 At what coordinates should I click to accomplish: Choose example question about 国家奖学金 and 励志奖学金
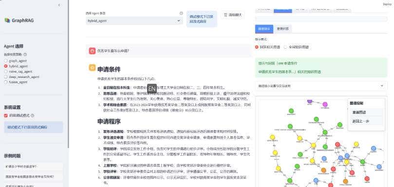pos(34,176)
